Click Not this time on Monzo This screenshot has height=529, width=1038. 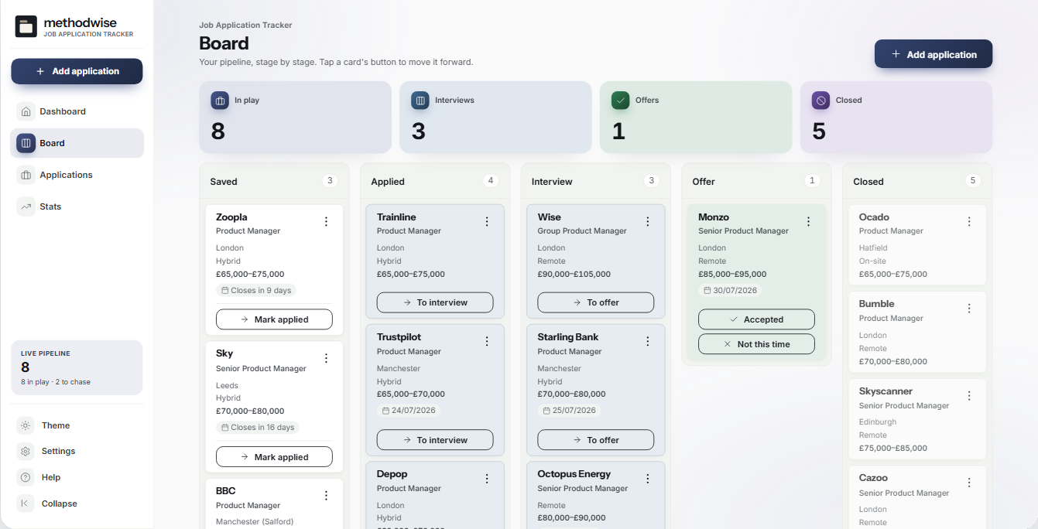tap(756, 344)
